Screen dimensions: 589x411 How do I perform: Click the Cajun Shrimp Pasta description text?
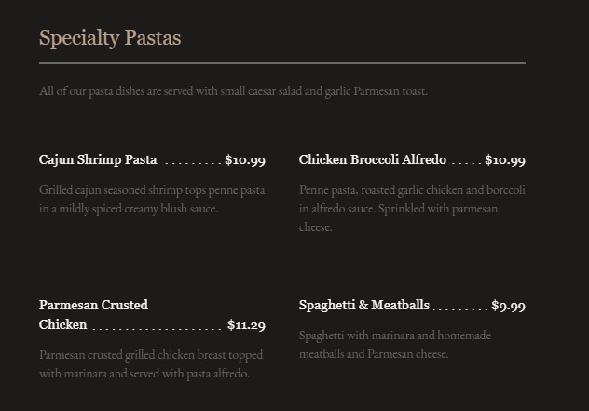click(152, 199)
